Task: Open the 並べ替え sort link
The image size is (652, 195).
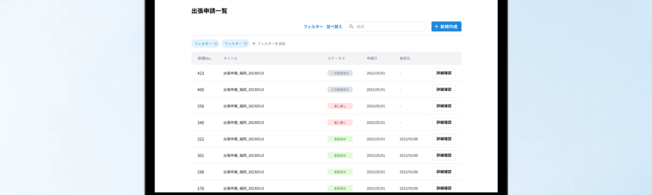Action: [x=334, y=27]
